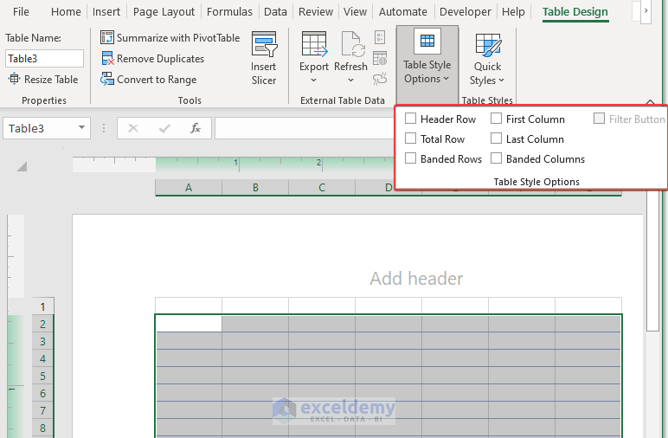Enable the Banded Columns checkbox

tap(496, 158)
